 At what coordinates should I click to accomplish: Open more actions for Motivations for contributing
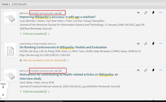point(161,70)
